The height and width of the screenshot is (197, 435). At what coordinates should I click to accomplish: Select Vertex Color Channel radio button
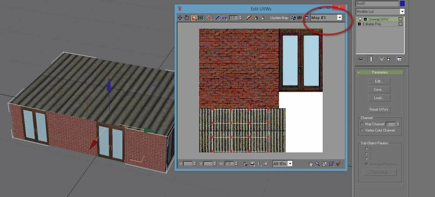[x=362, y=130]
